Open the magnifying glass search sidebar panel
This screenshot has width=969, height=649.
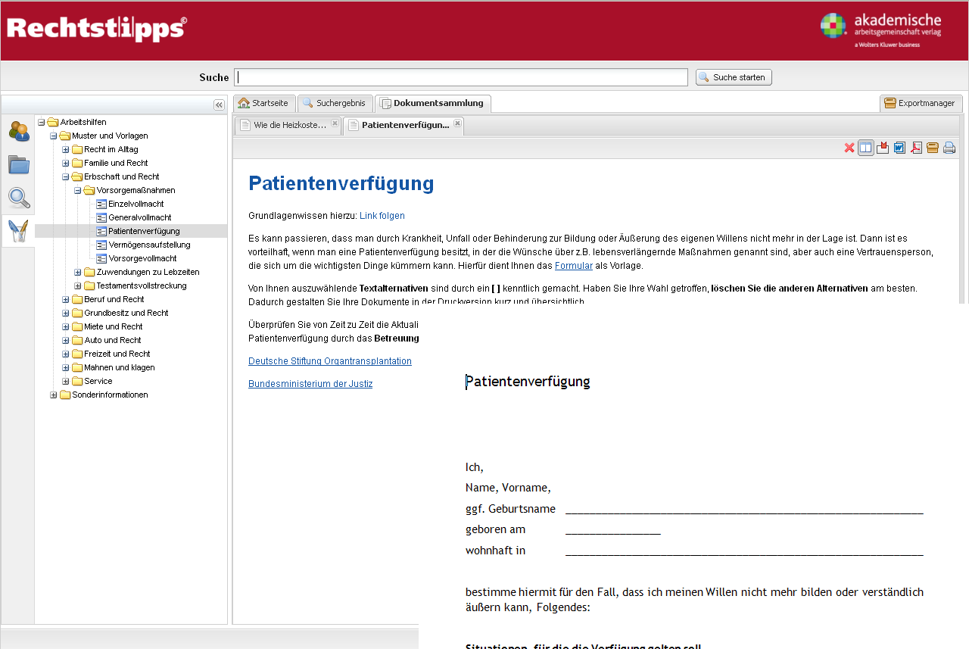tap(18, 198)
